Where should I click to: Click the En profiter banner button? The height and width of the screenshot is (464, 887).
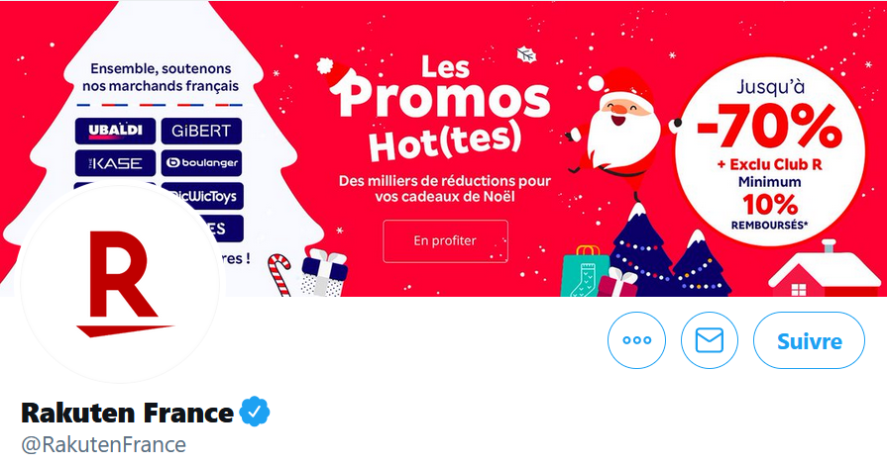pos(445,241)
